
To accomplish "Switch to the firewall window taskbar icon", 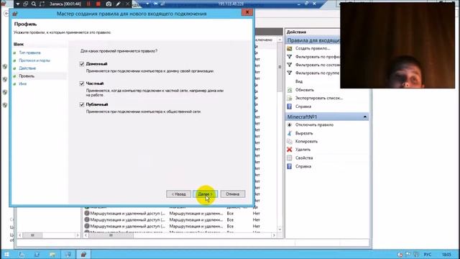I will [x=83, y=254].
